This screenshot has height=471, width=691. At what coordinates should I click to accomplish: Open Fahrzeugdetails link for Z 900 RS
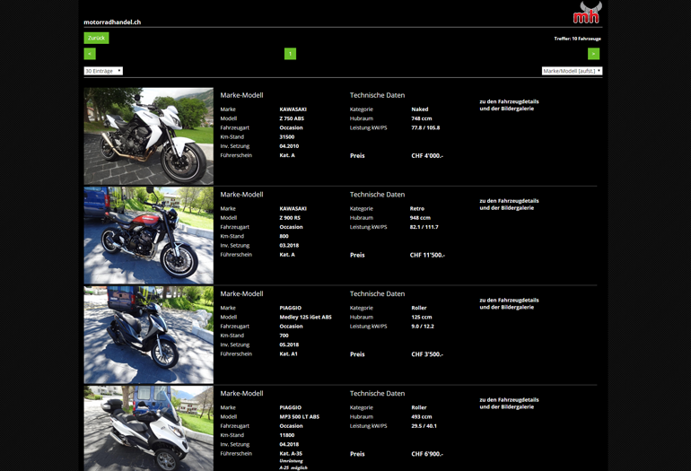[x=509, y=205]
